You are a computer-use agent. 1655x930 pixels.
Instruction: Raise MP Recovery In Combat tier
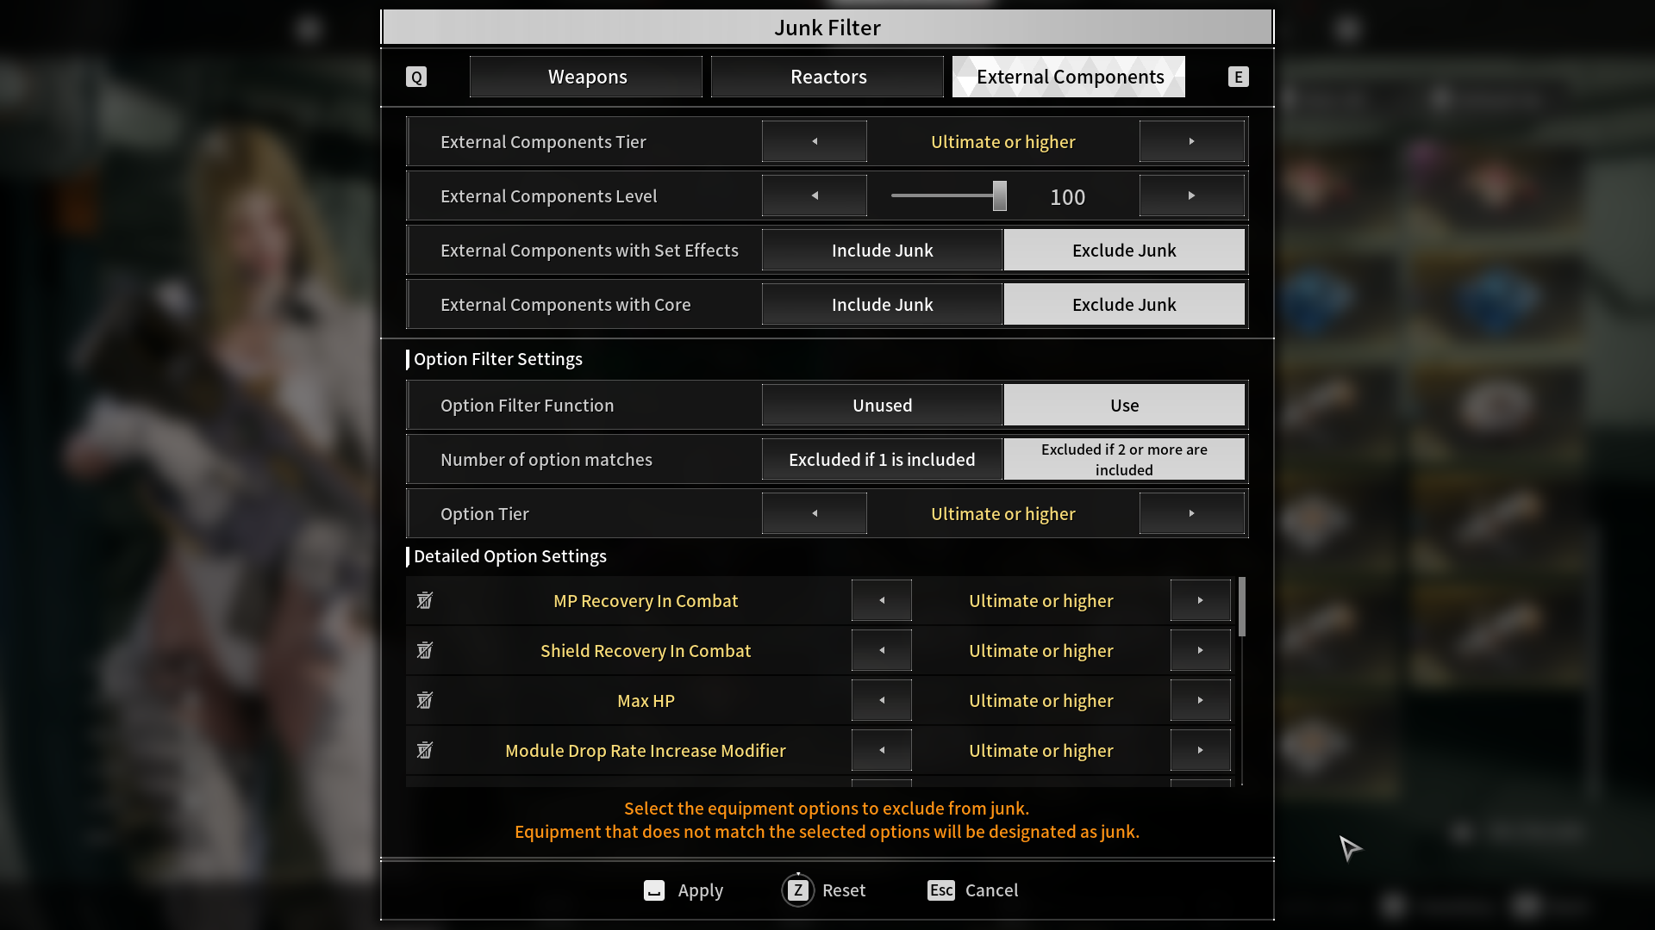(x=1200, y=600)
